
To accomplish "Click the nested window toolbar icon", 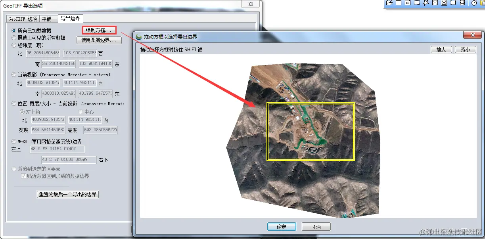I will (408, 2).
